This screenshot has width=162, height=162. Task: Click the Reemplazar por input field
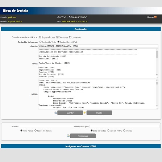tap(124, 126)
